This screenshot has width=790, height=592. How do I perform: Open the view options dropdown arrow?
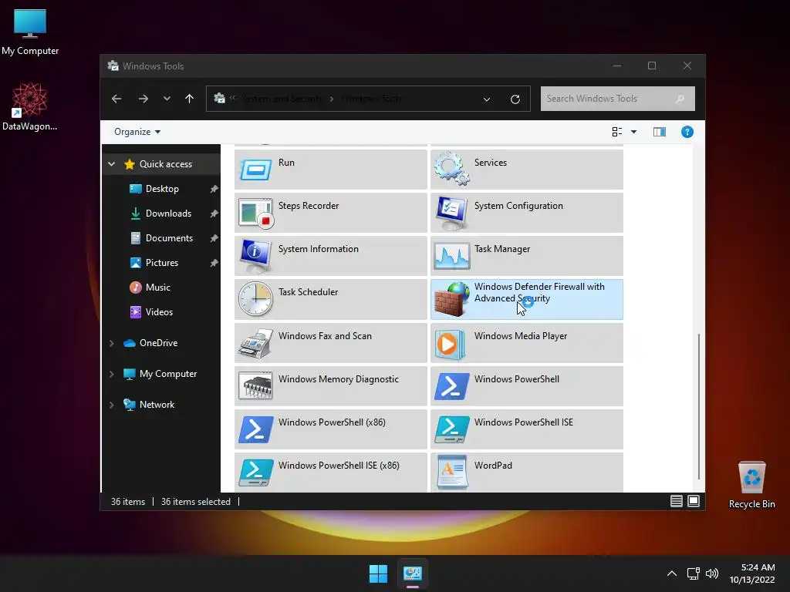click(x=634, y=132)
